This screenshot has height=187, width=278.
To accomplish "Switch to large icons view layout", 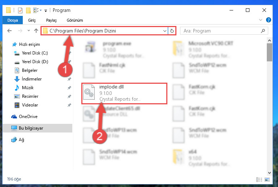I will (x=267, y=179).
